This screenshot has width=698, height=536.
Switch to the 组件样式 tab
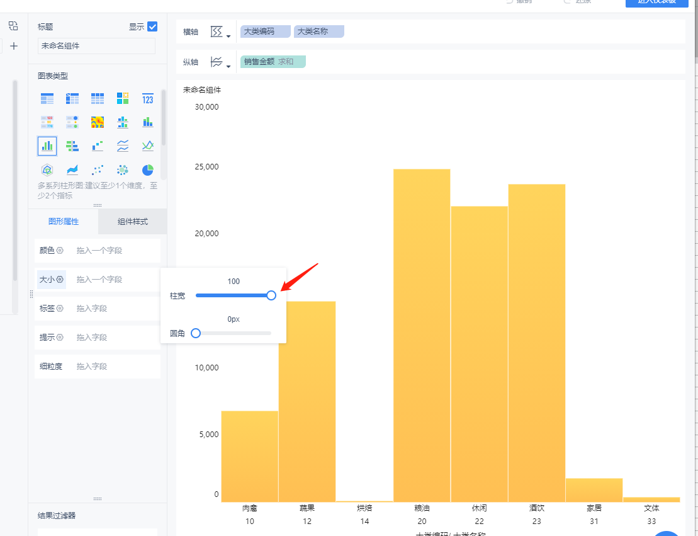pos(133,222)
